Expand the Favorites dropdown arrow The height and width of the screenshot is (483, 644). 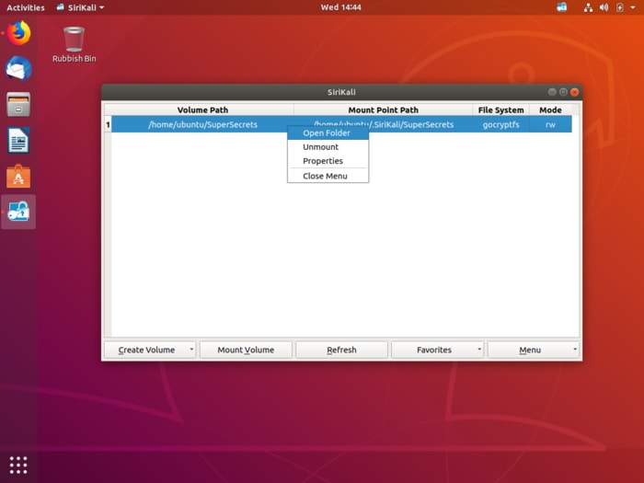(x=479, y=350)
